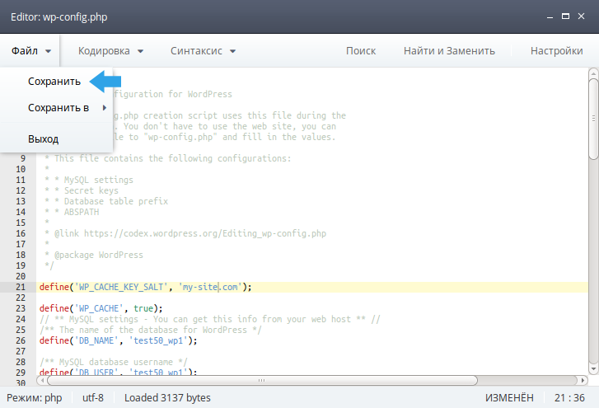Click on the 'WP_CACHE_KEY_SALT' string
This screenshot has height=408, width=599.
click(x=121, y=287)
